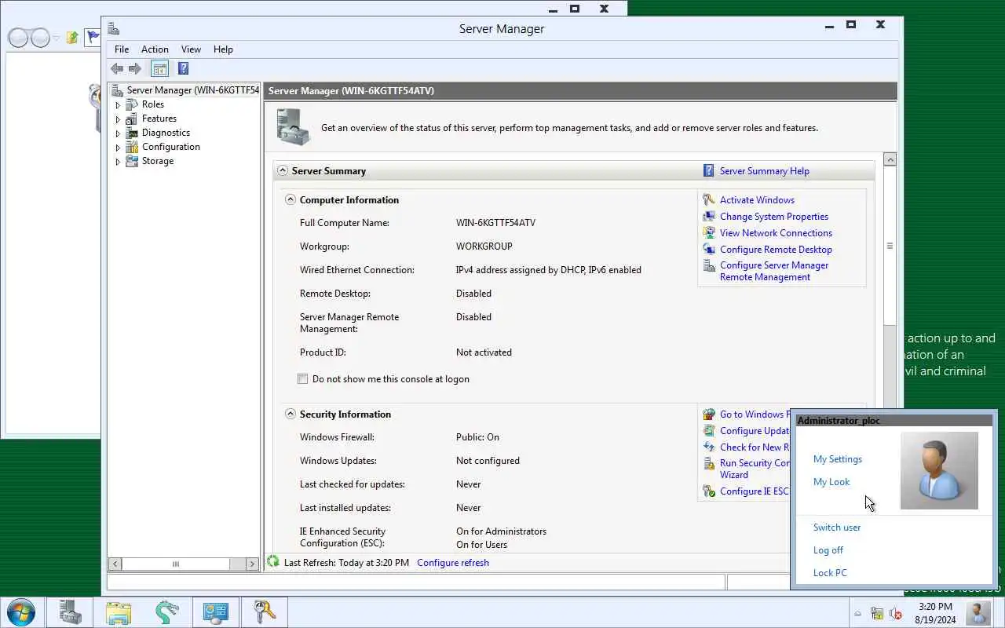
Task: Collapse the Server Summary section
Action: coord(282,170)
